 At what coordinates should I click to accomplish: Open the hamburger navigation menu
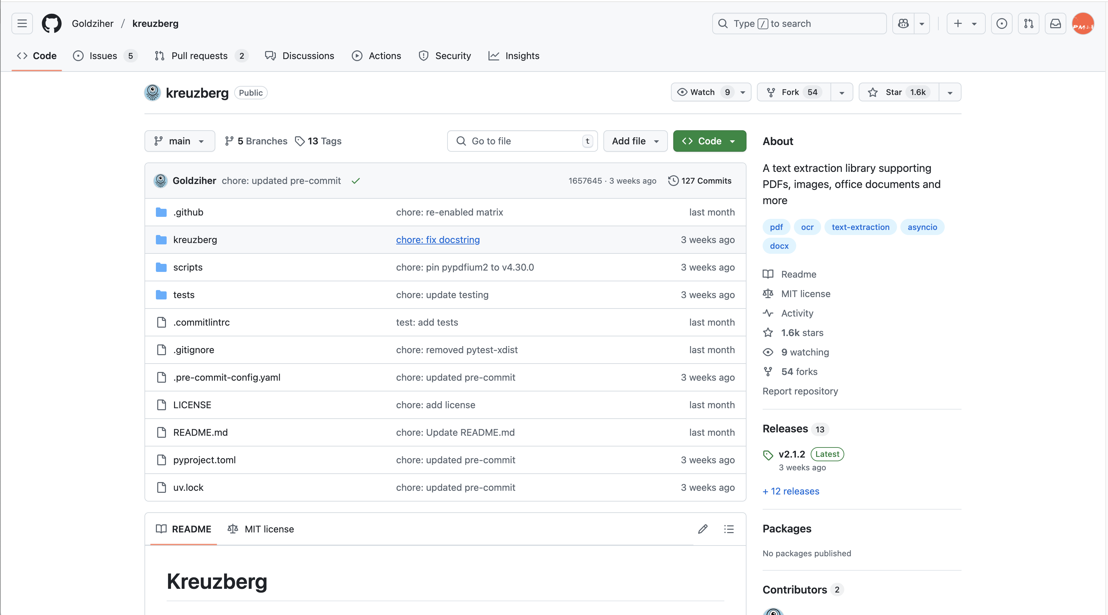click(22, 23)
